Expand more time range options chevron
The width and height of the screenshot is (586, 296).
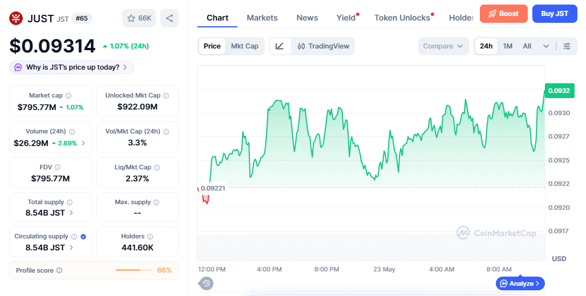[x=546, y=46]
